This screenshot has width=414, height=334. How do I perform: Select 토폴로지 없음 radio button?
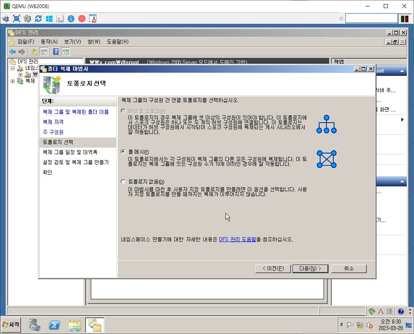point(123,182)
